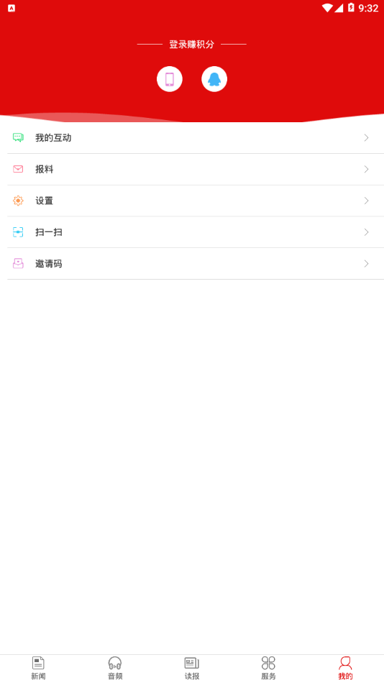Expand 设置 using the right arrow
Screen dimensions: 384x683
367,201
